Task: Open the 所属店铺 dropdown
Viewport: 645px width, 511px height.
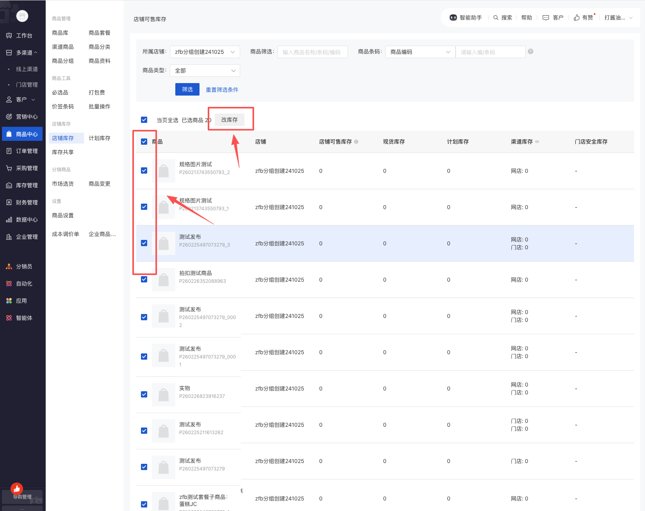Action: [205, 52]
